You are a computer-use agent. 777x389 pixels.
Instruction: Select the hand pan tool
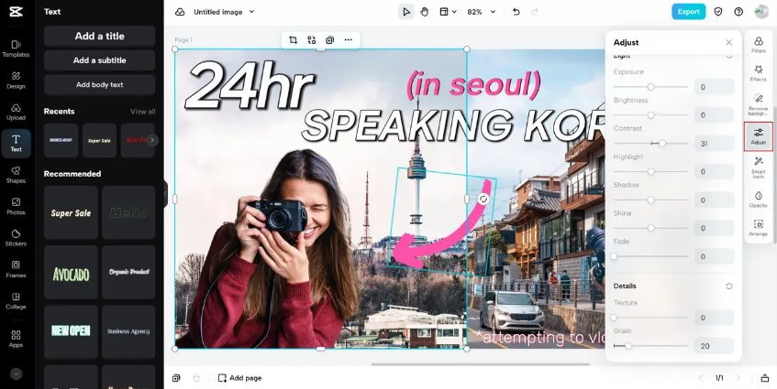pyautogui.click(x=425, y=12)
